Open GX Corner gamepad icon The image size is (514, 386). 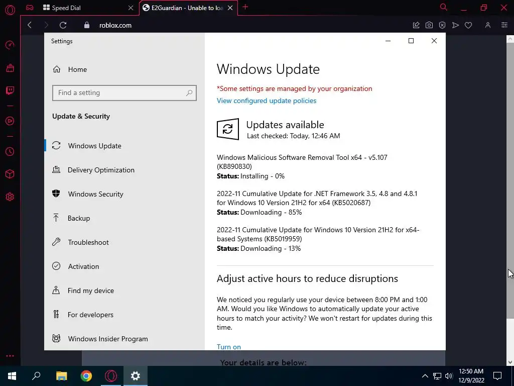30,8
